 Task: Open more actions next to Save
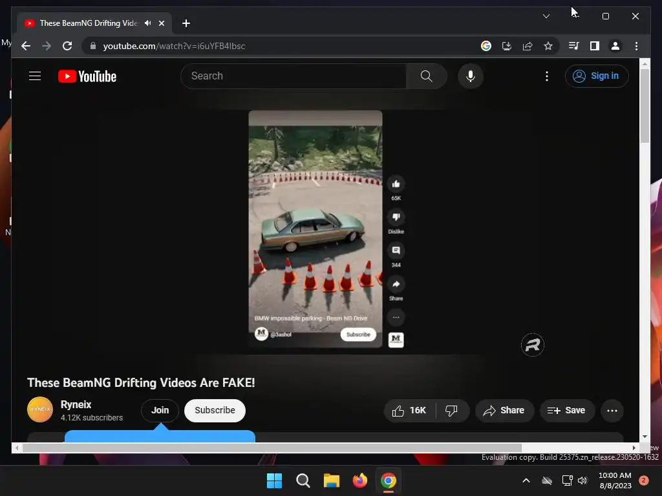[612, 410]
